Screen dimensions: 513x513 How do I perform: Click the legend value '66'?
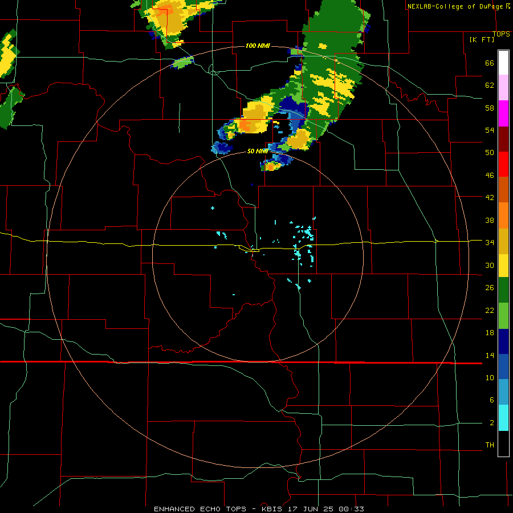[490, 63]
